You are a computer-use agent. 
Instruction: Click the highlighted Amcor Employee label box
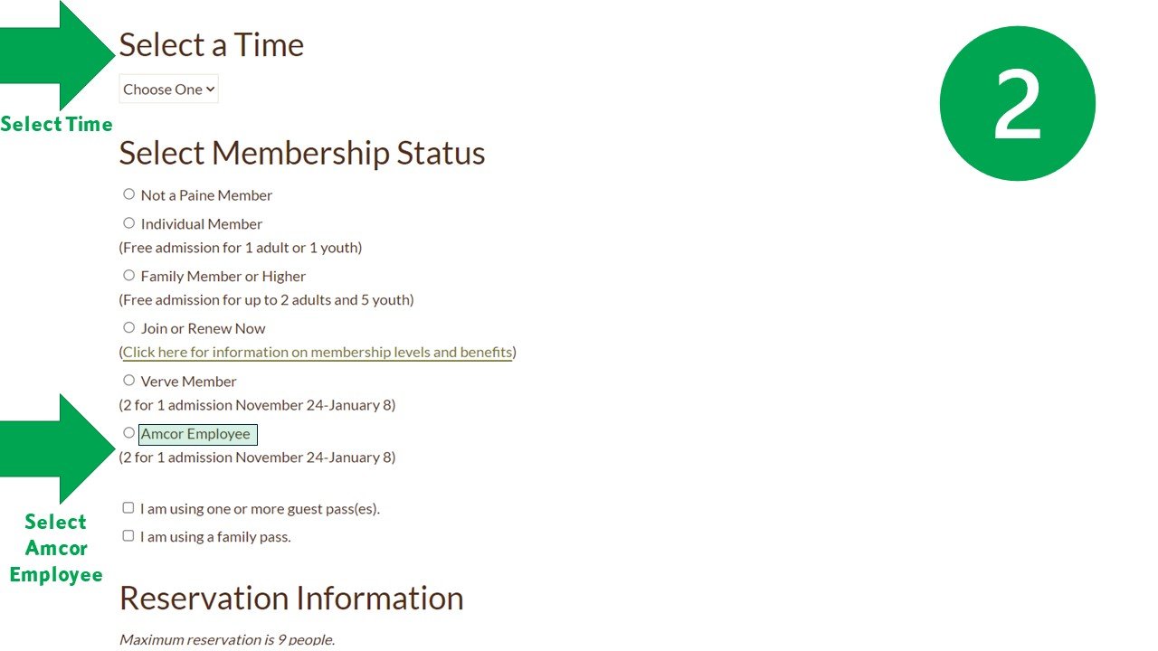[197, 435]
